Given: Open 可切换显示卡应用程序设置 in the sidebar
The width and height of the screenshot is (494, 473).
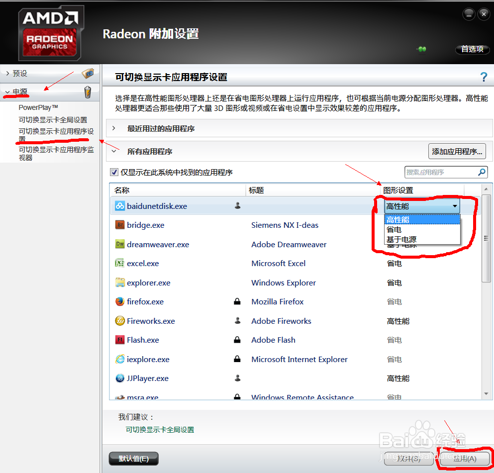Looking at the screenshot, I should click(56, 135).
